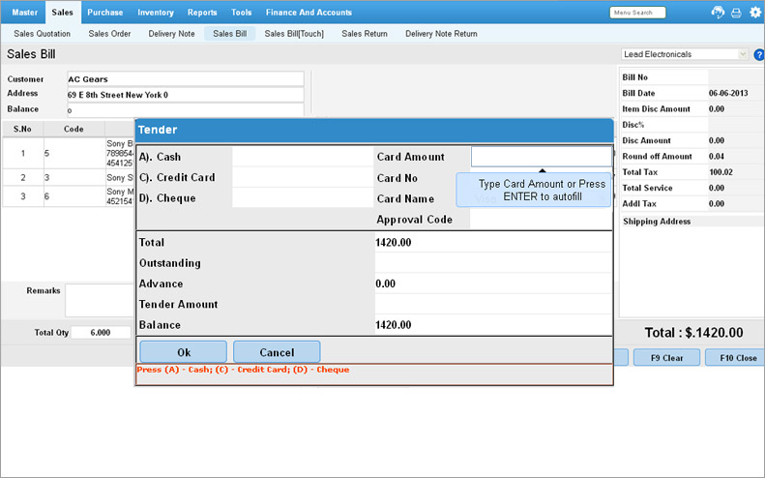The image size is (765, 478).
Task: Click the customer Balance field
Action: (186, 110)
